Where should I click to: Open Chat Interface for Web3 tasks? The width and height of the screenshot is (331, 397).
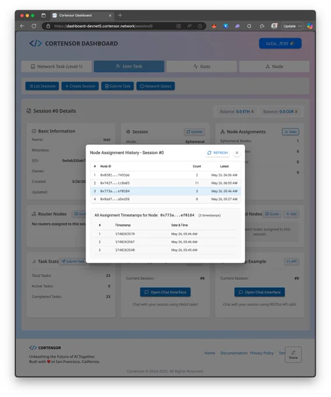(165, 292)
